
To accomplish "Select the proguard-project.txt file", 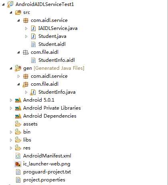I will pos(47,172).
